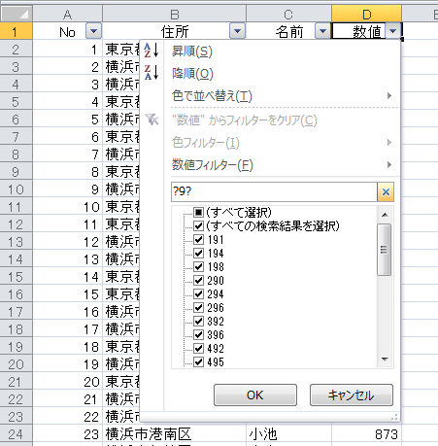438x446 pixels.
Task: Open the 名前 column filter dropdown
Action: (x=322, y=31)
